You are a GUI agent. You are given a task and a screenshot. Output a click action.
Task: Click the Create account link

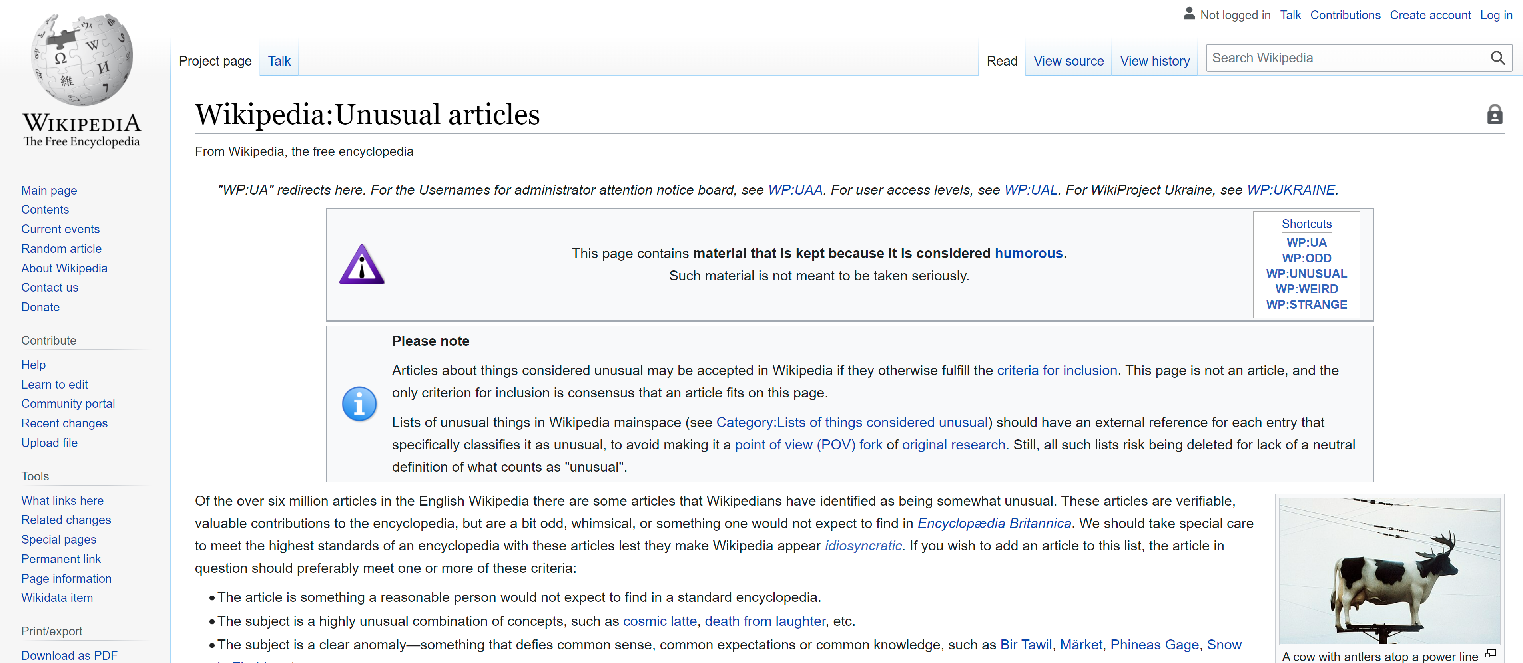1430,15
